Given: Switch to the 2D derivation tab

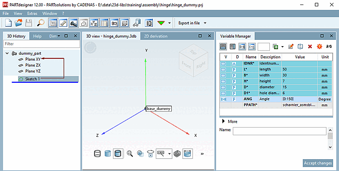Looking at the screenshot, I should pos(155,36).
